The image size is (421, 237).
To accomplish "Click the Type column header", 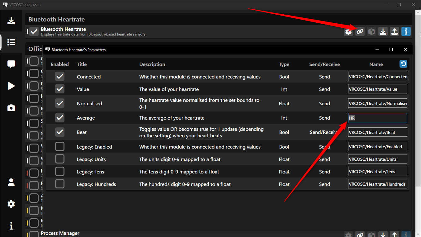I will tap(284, 64).
